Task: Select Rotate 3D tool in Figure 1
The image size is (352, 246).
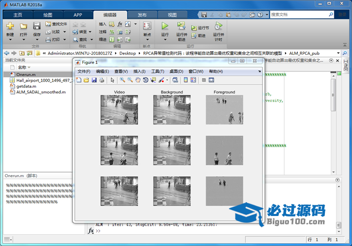Action: click(145, 80)
